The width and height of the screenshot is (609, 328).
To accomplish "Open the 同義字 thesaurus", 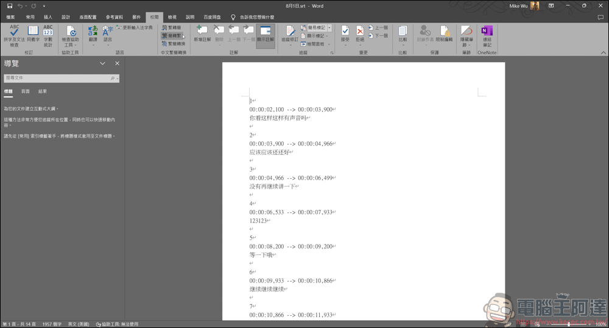I will pos(33,33).
